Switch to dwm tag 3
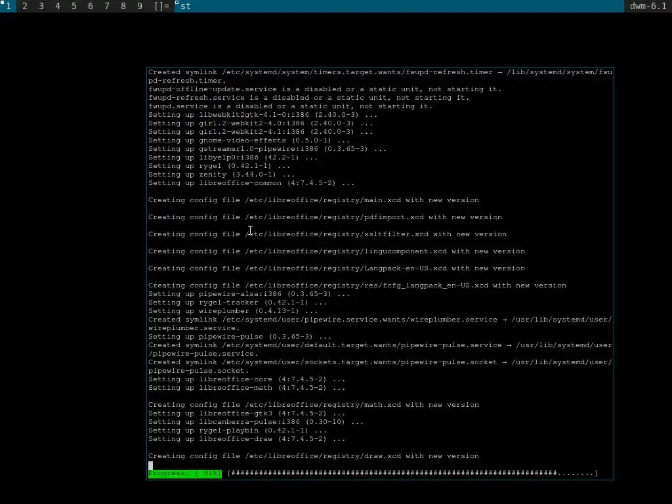Screen dimensions: 672x504 (41, 6)
